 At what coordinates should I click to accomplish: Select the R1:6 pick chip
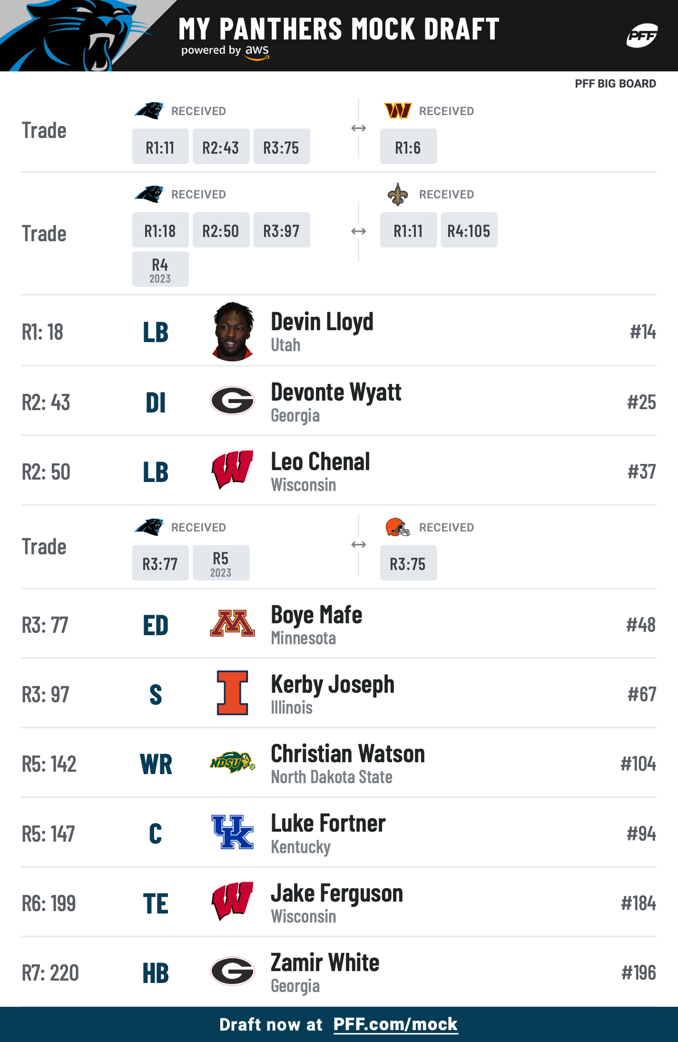pos(408,147)
